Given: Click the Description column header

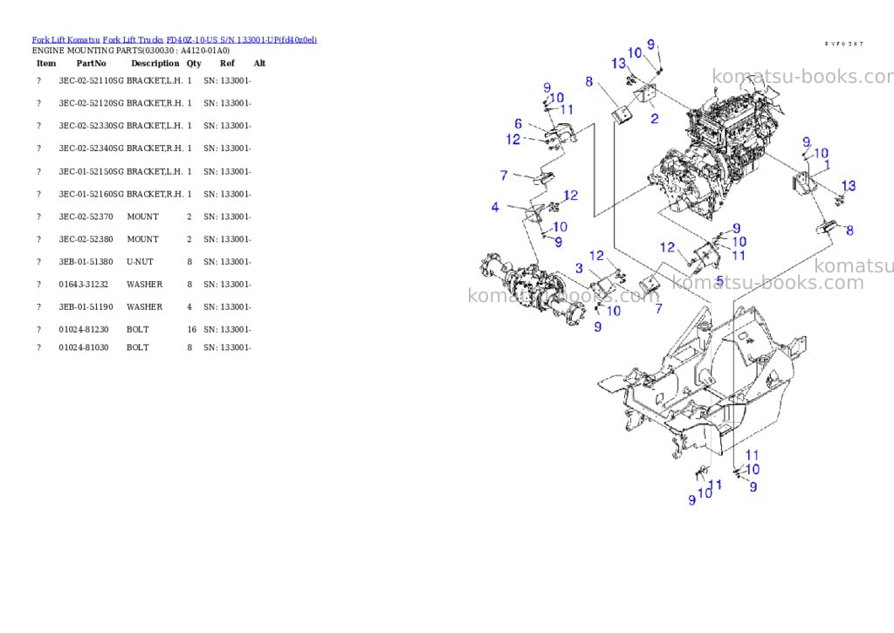Looking at the screenshot, I should 155,63.
